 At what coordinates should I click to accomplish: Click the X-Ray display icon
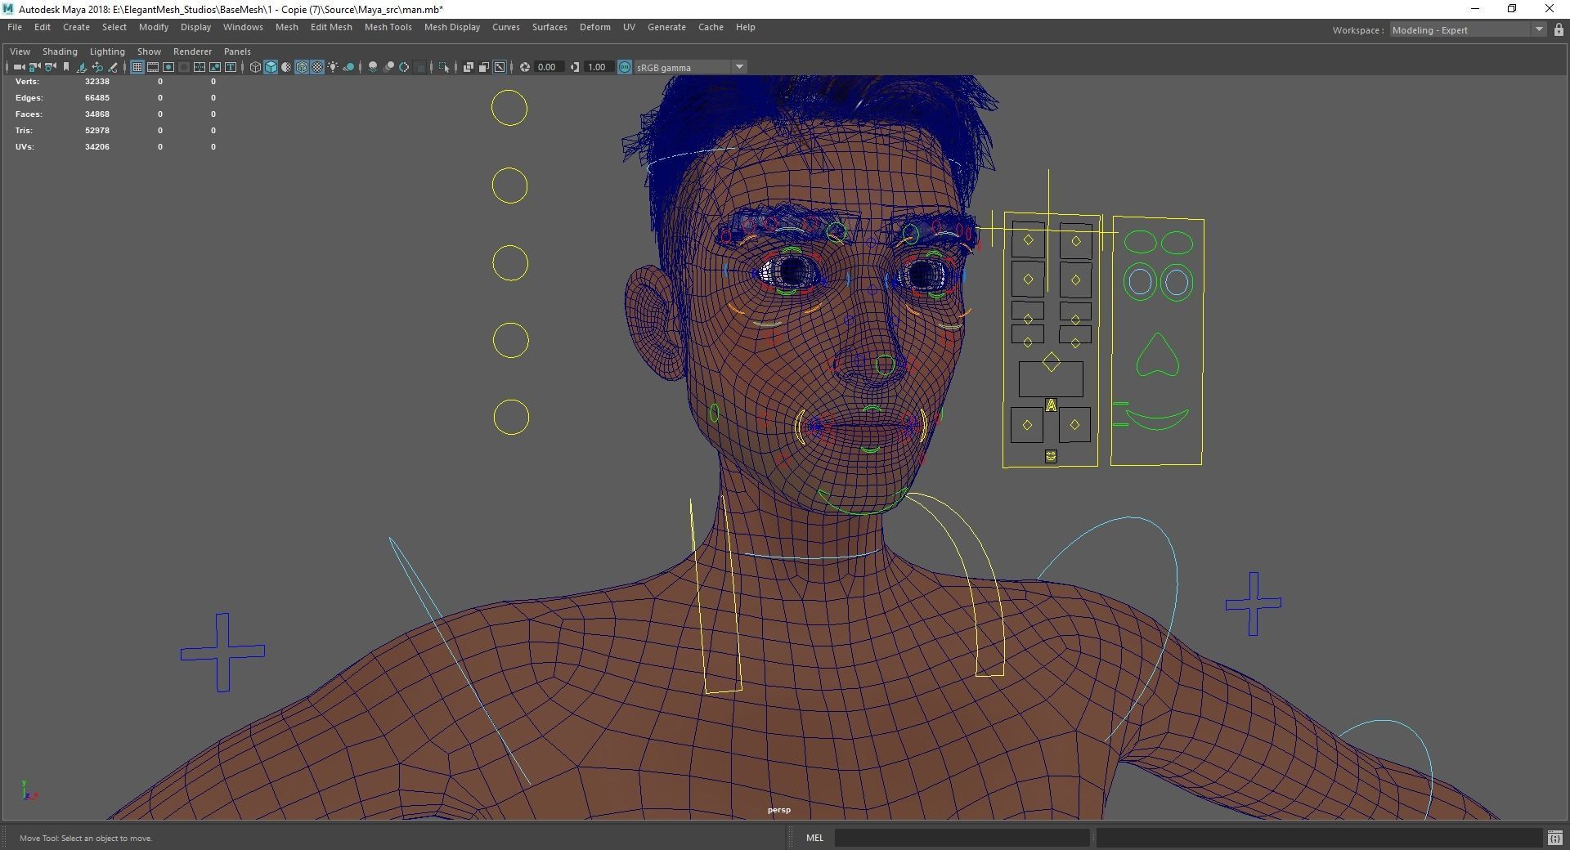point(469,67)
